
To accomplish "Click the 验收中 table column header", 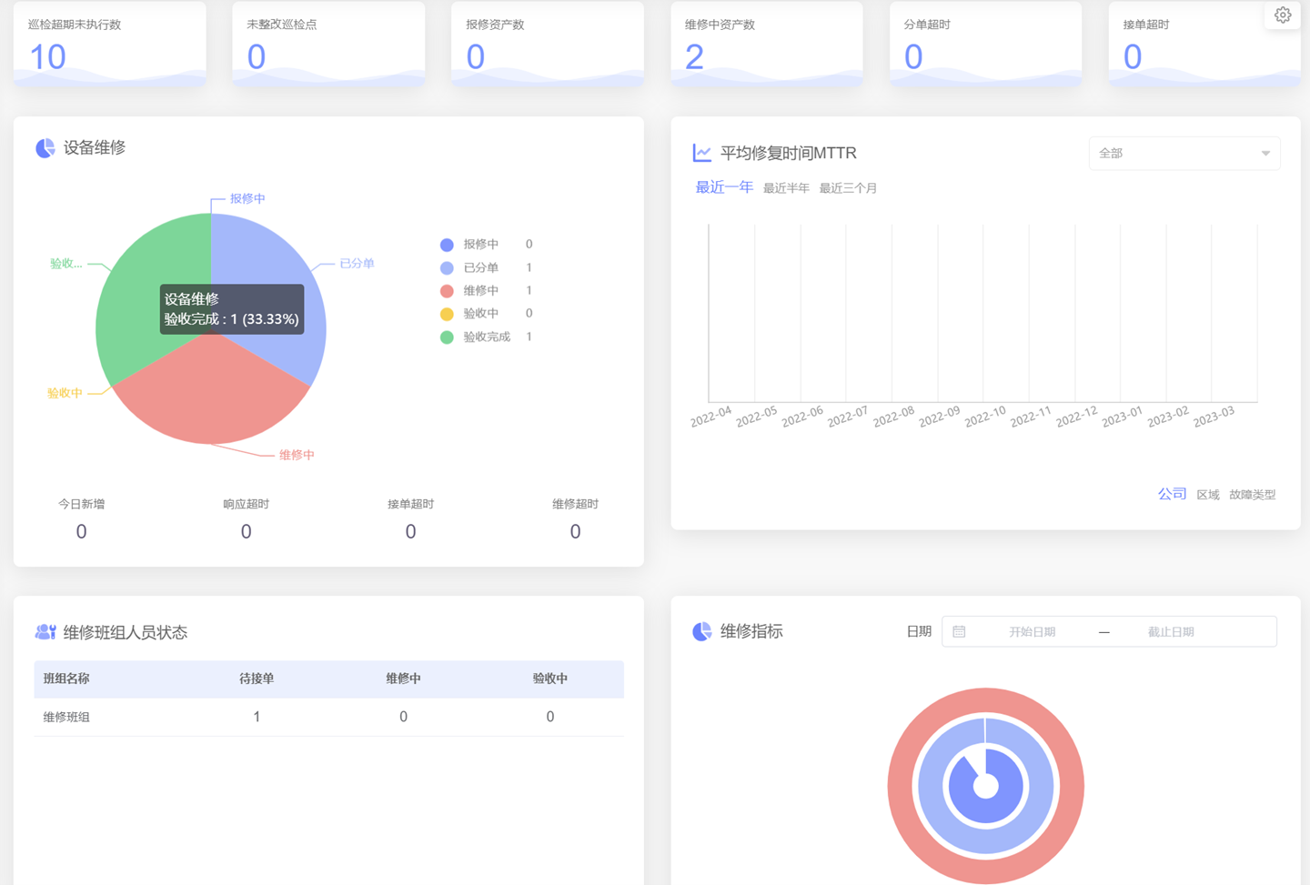I will pyautogui.click(x=550, y=679).
